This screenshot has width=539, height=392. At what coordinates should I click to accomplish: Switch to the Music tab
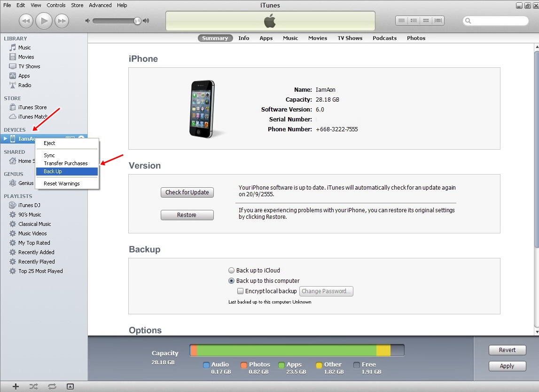coord(290,38)
